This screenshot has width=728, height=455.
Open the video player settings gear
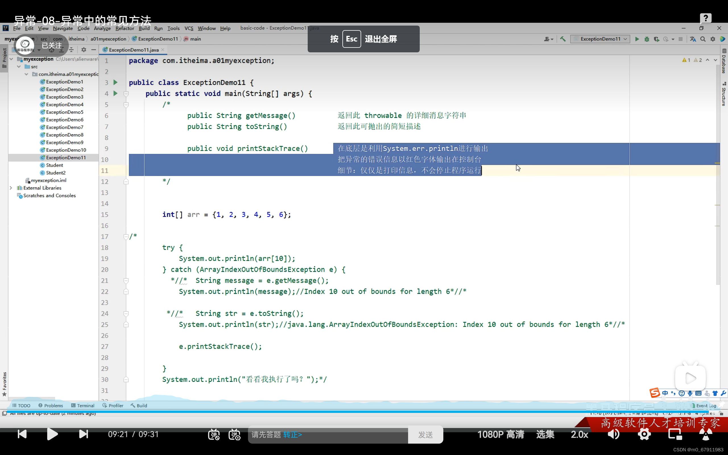click(644, 434)
